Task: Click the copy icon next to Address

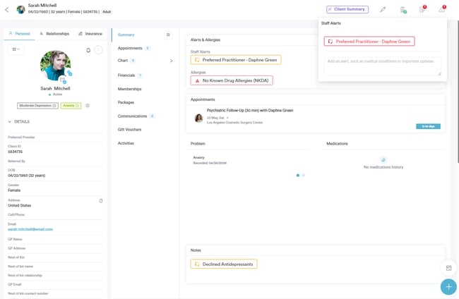Action: pyautogui.click(x=101, y=201)
